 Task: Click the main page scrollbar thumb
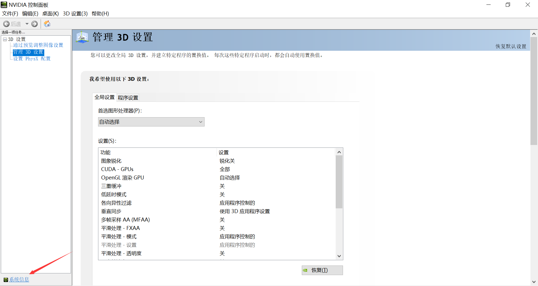[534, 91]
